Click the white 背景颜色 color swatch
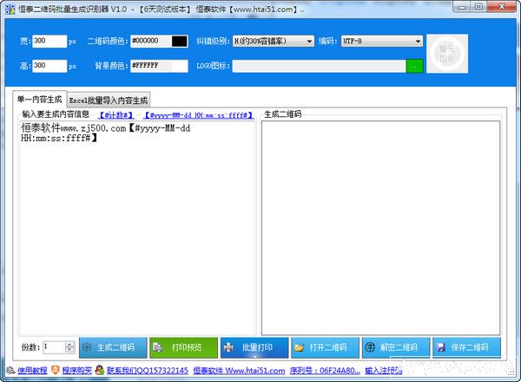The width and height of the screenshot is (521, 382). (180, 66)
